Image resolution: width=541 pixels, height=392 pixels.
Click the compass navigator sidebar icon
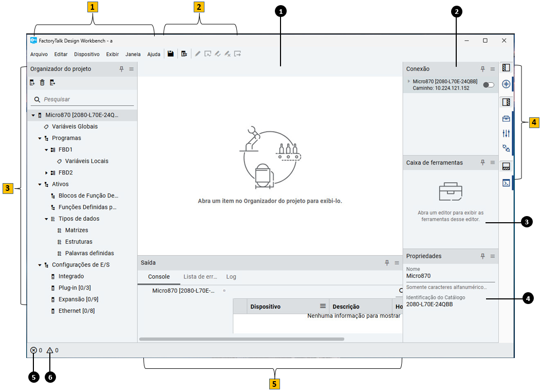tap(506, 84)
